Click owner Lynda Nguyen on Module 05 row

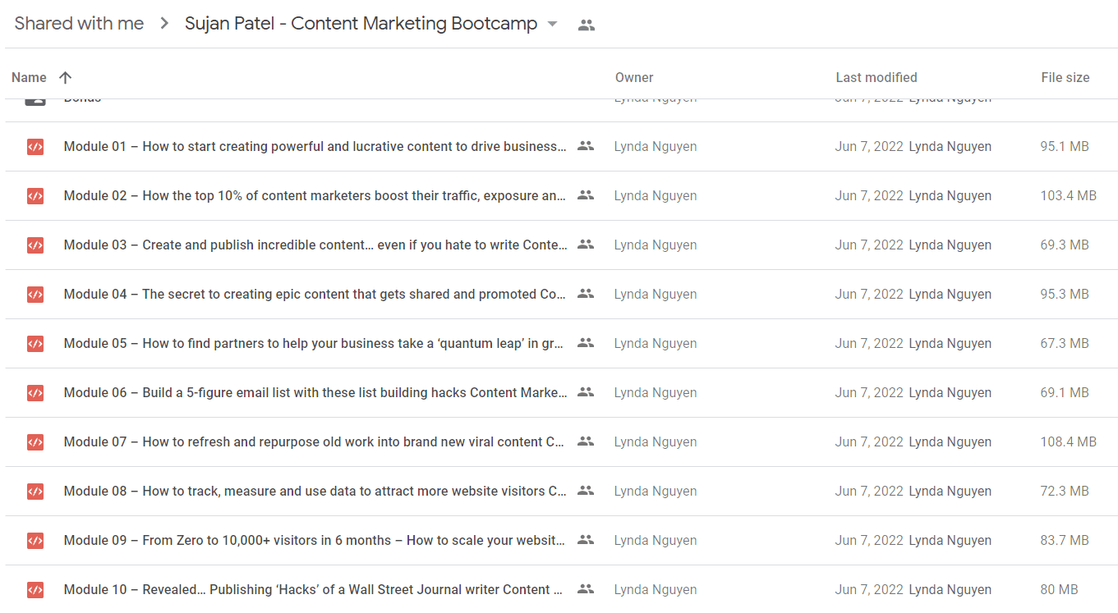[656, 344]
